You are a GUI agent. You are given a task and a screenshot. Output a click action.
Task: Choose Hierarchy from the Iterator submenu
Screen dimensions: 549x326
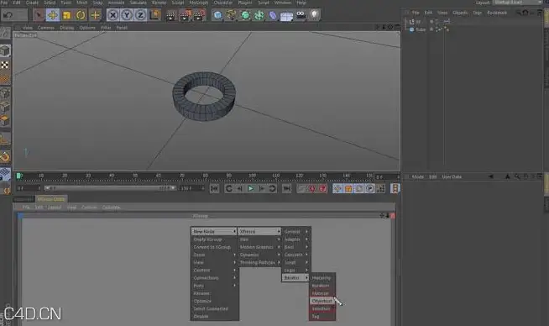point(322,278)
